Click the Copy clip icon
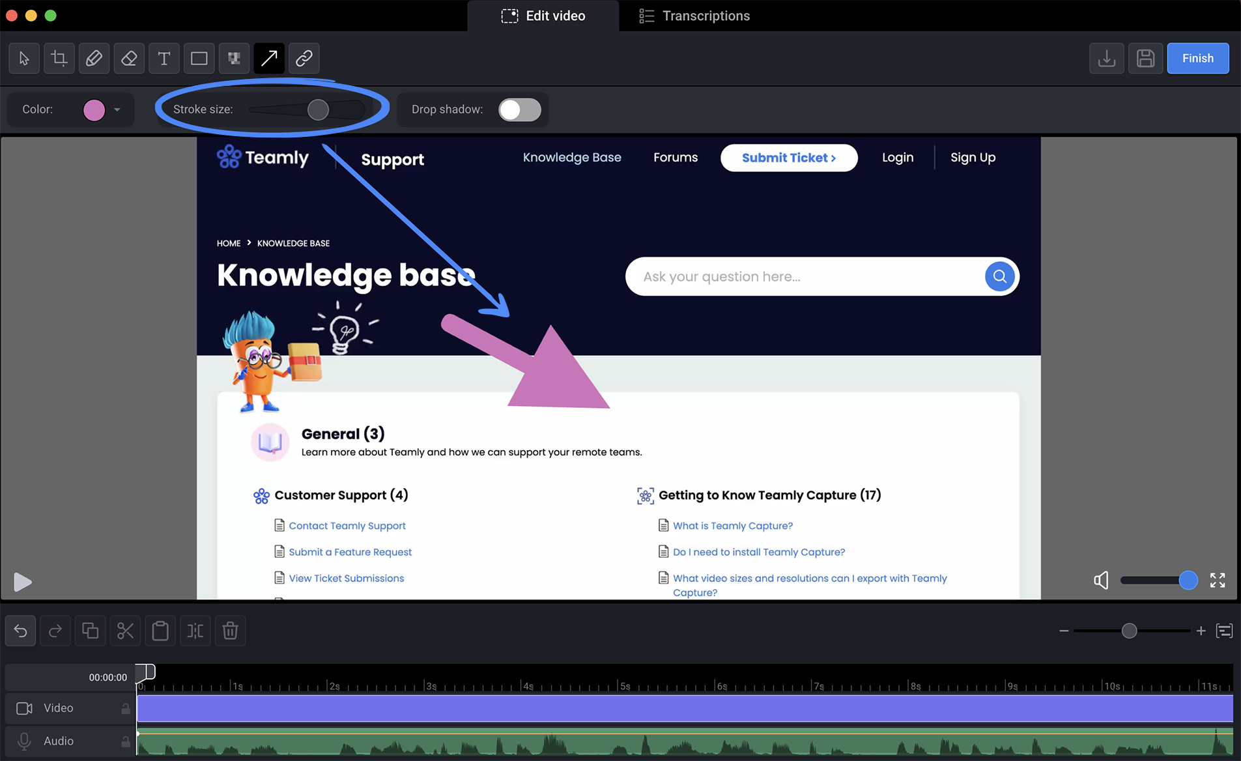Screen dimensions: 1241x761 coord(90,631)
